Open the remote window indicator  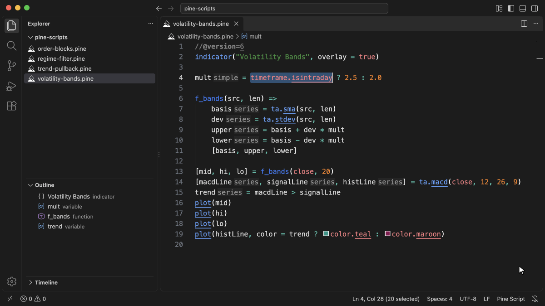click(x=10, y=299)
